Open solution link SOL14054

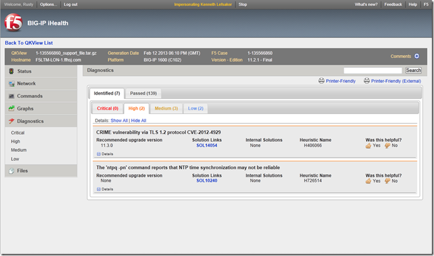207,145
